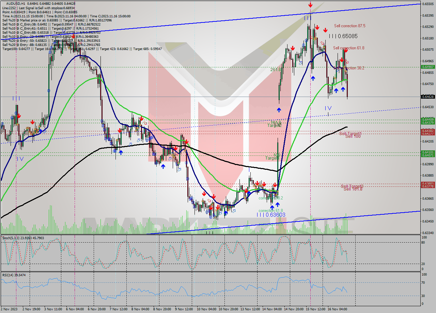The height and width of the screenshot is (313, 436).
Task: Click the green '261.8' level label
Action: [x=276, y=69]
